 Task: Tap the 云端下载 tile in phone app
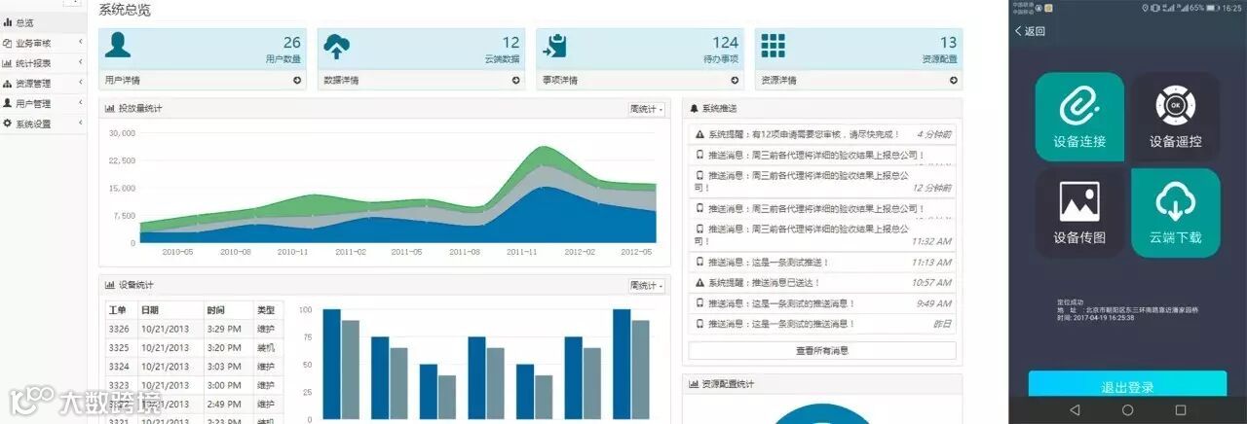click(1175, 213)
